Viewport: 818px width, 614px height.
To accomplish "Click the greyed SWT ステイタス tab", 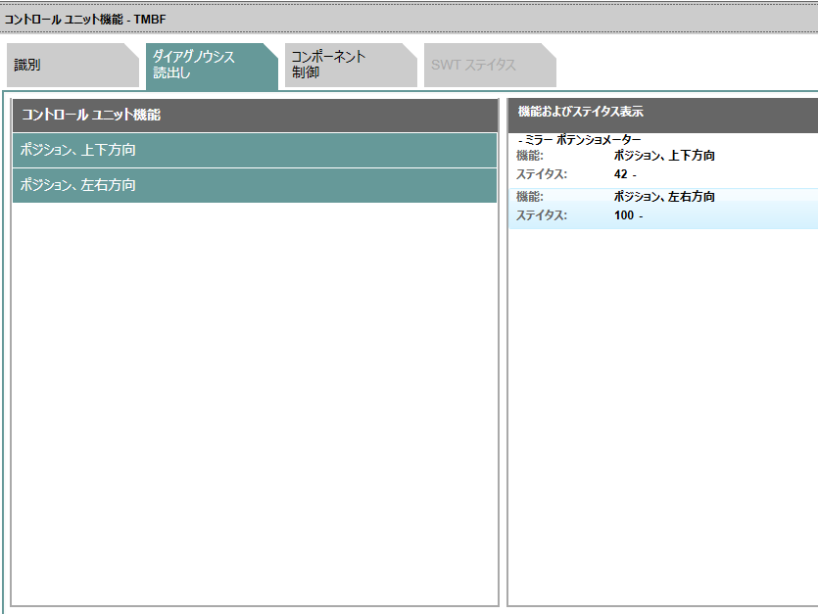I will (490, 66).
